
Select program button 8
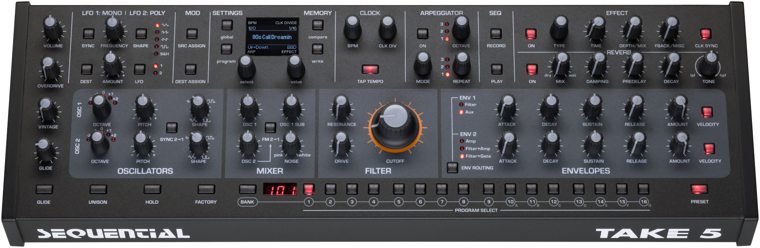463,189
